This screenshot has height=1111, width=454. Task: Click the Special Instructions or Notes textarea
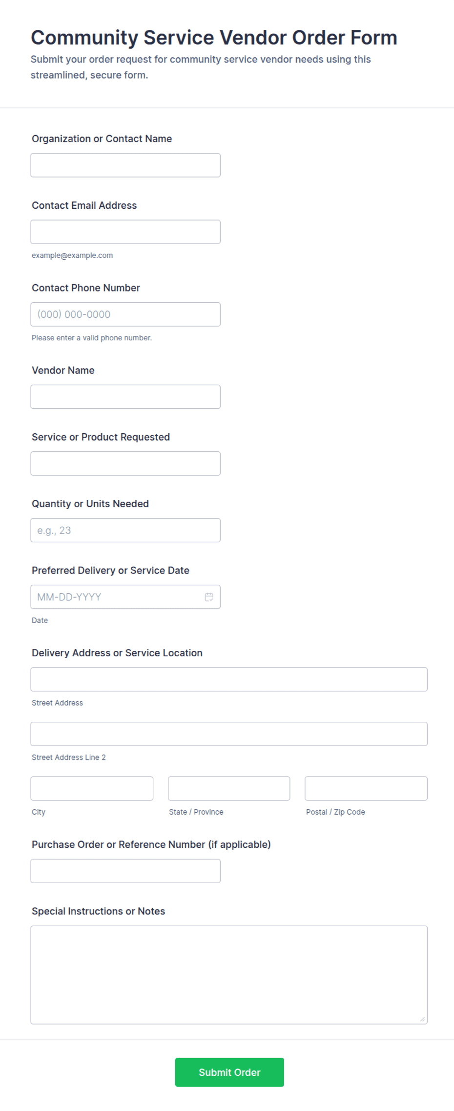[x=229, y=975]
